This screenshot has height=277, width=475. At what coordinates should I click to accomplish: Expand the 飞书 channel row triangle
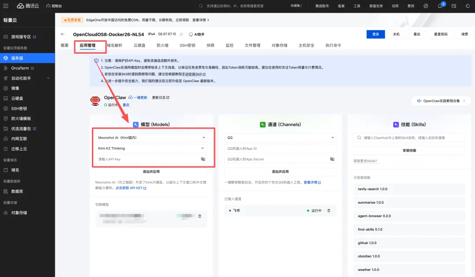[230, 210]
